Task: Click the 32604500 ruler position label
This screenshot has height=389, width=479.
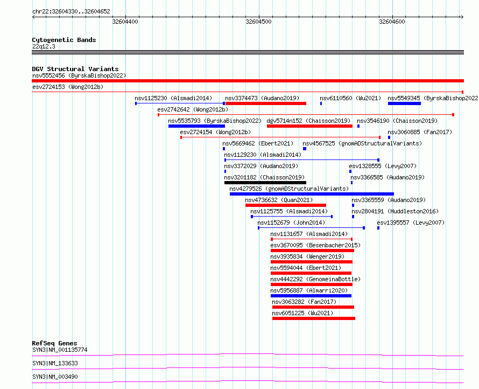Action: (258, 22)
